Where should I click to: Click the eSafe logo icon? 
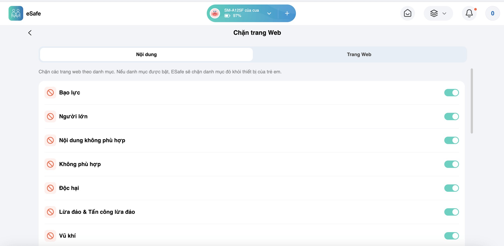16,13
